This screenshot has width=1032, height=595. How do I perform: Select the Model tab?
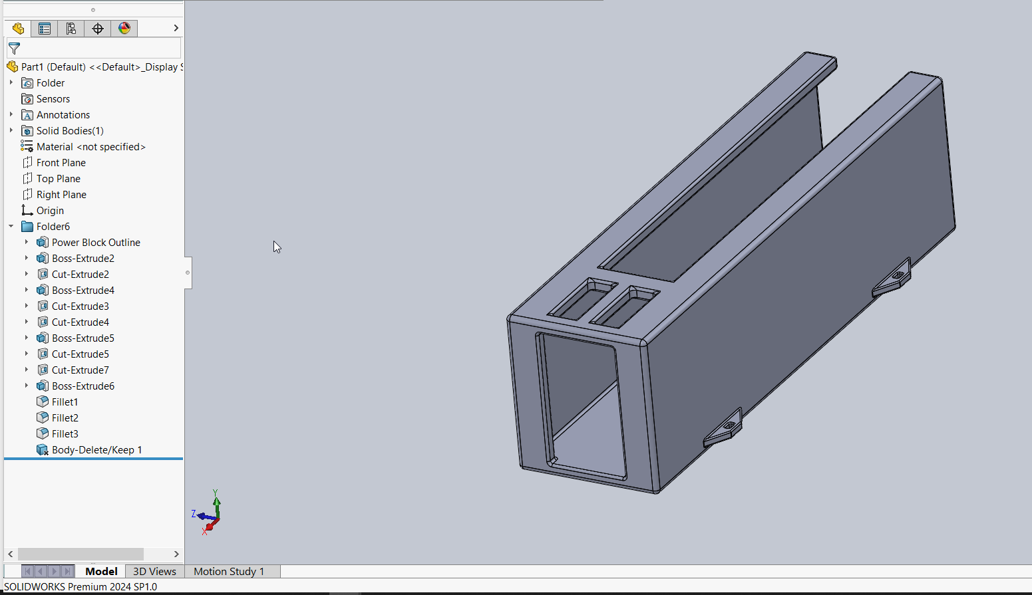coord(101,572)
